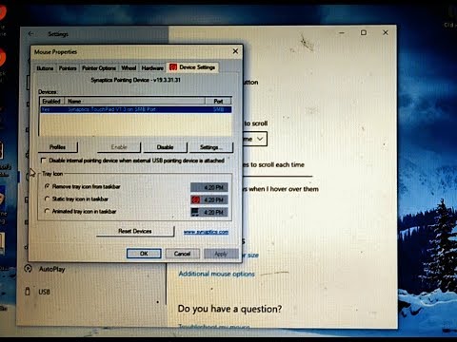This screenshot has height=342, width=457.
Task: Cancel the Mouse Properties dialog
Action: coord(183,254)
